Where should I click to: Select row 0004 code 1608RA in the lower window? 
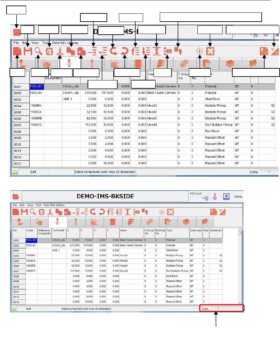tap(31, 255)
